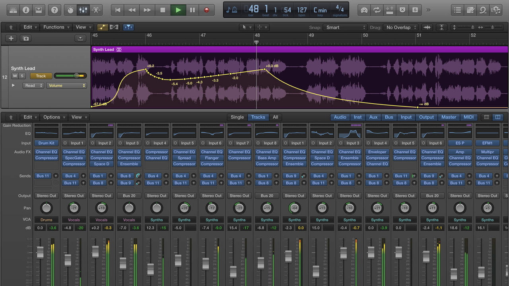Open the List Editors panel
Image resolution: width=509 pixels, height=286 pixels.
pyautogui.click(x=457, y=10)
